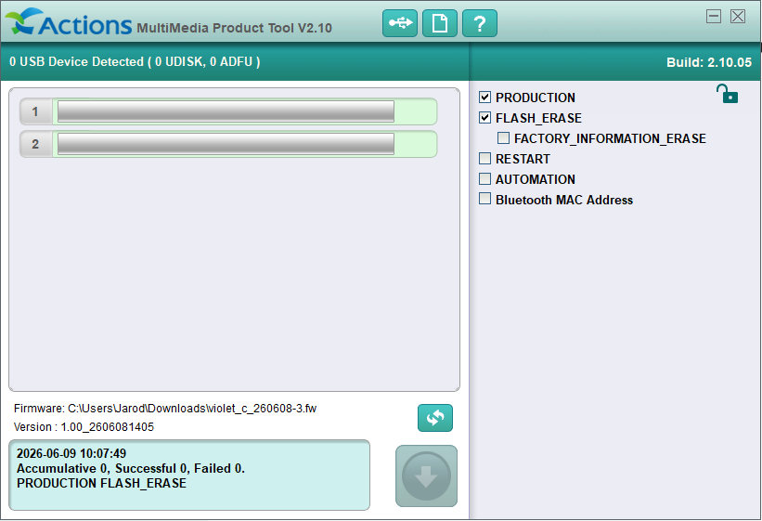Open help with question mark icon
The width and height of the screenshot is (762, 521).
click(479, 23)
